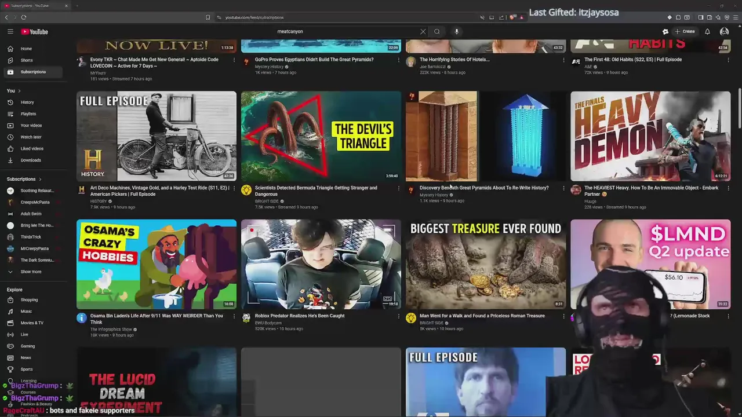Open options menu for Osama Bin Laden video
Image resolution: width=742 pixels, height=417 pixels.
click(x=234, y=316)
